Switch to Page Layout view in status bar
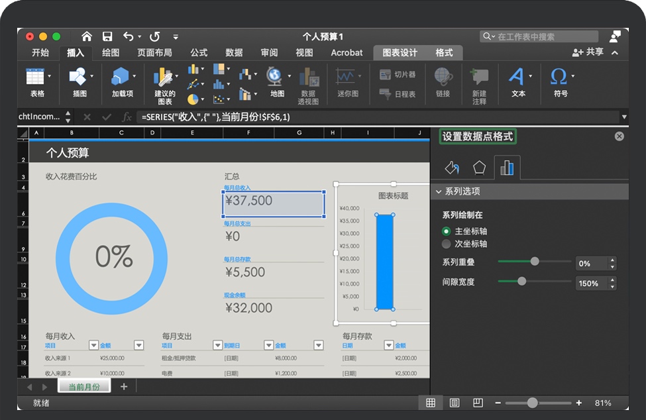The height and width of the screenshot is (420, 646). 455,403
